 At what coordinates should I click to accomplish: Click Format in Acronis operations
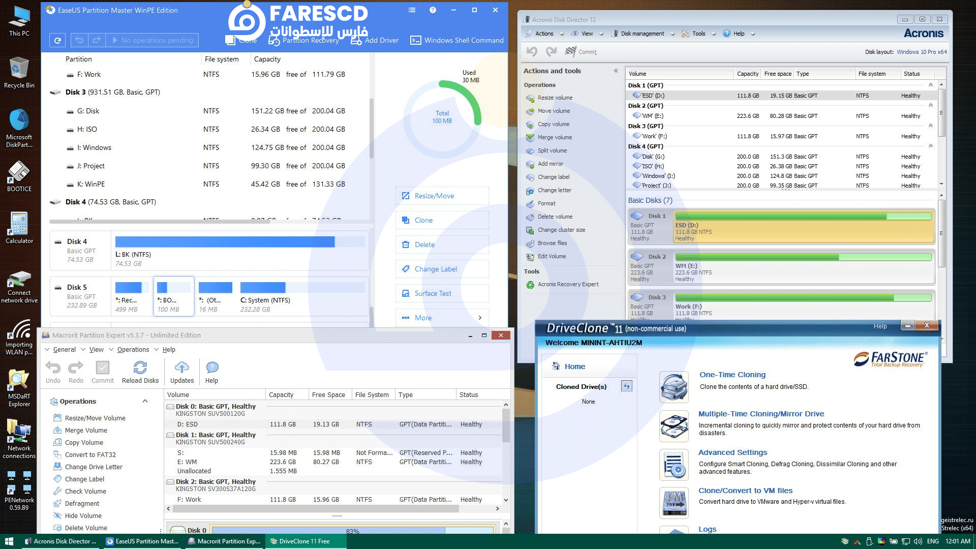[x=546, y=203]
